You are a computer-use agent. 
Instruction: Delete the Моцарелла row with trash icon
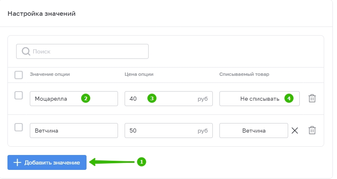tap(312, 98)
